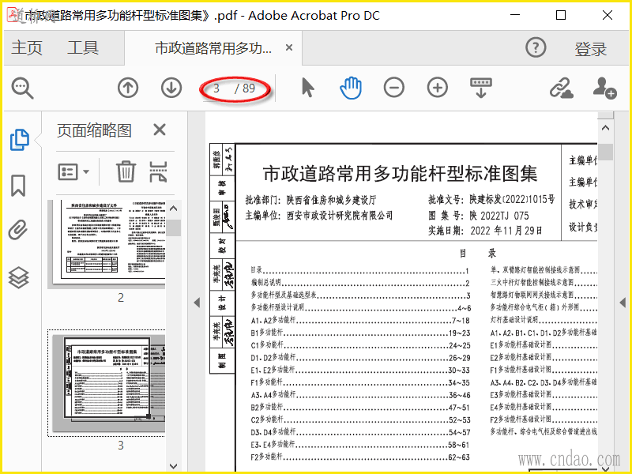Click document scroll up arrow

coord(605,128)
